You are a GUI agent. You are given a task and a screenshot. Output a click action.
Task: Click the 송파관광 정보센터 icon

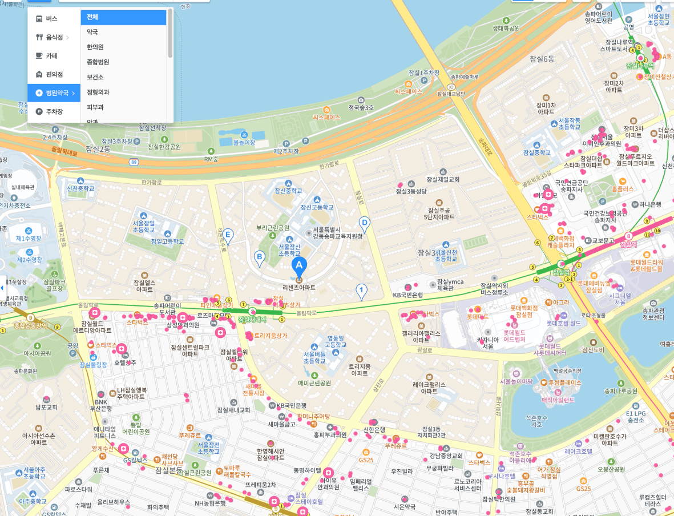[653, 303]
